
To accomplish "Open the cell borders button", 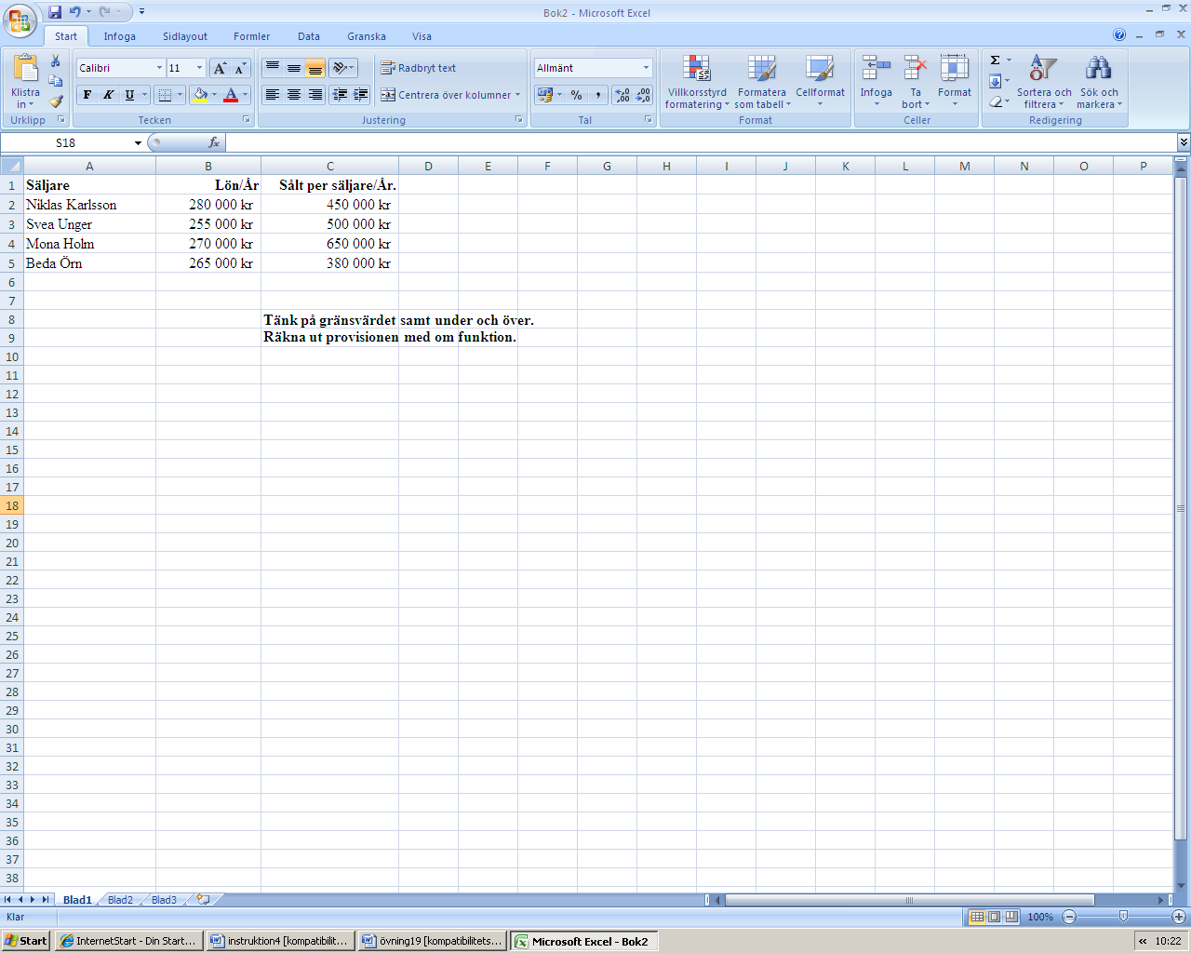I will [165, 95].
